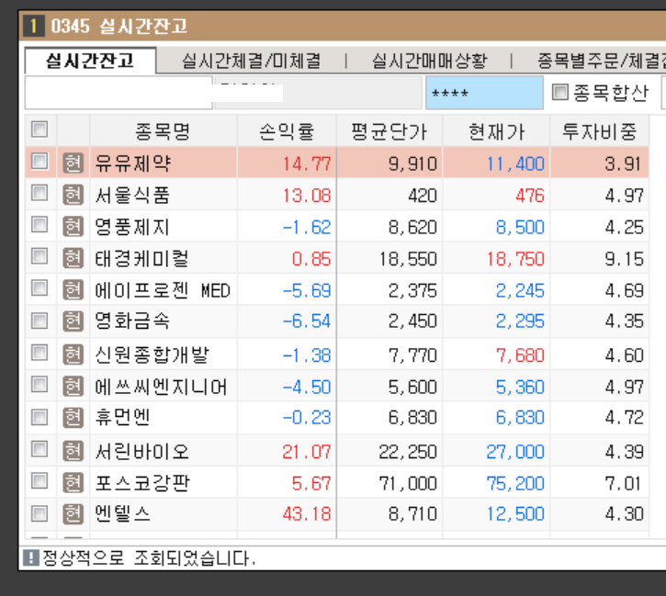Image resolution: width=666 pixels, height=596 pixels.
Task: Check the 종목합산 checkbox
Action: point(559,92)
